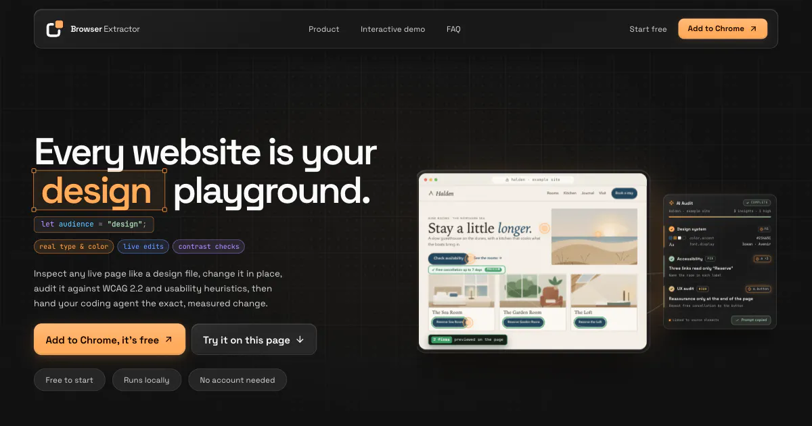This screenshot has width=812, height=426.
Task: Click the halden example site address bar
Action: 533,180
